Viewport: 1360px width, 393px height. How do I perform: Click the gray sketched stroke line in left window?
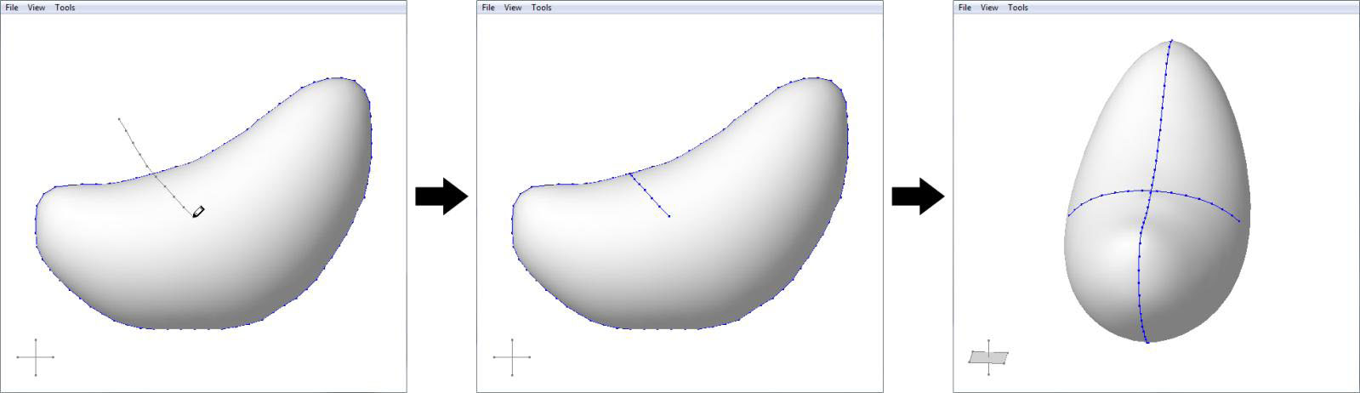click(156, 167)
